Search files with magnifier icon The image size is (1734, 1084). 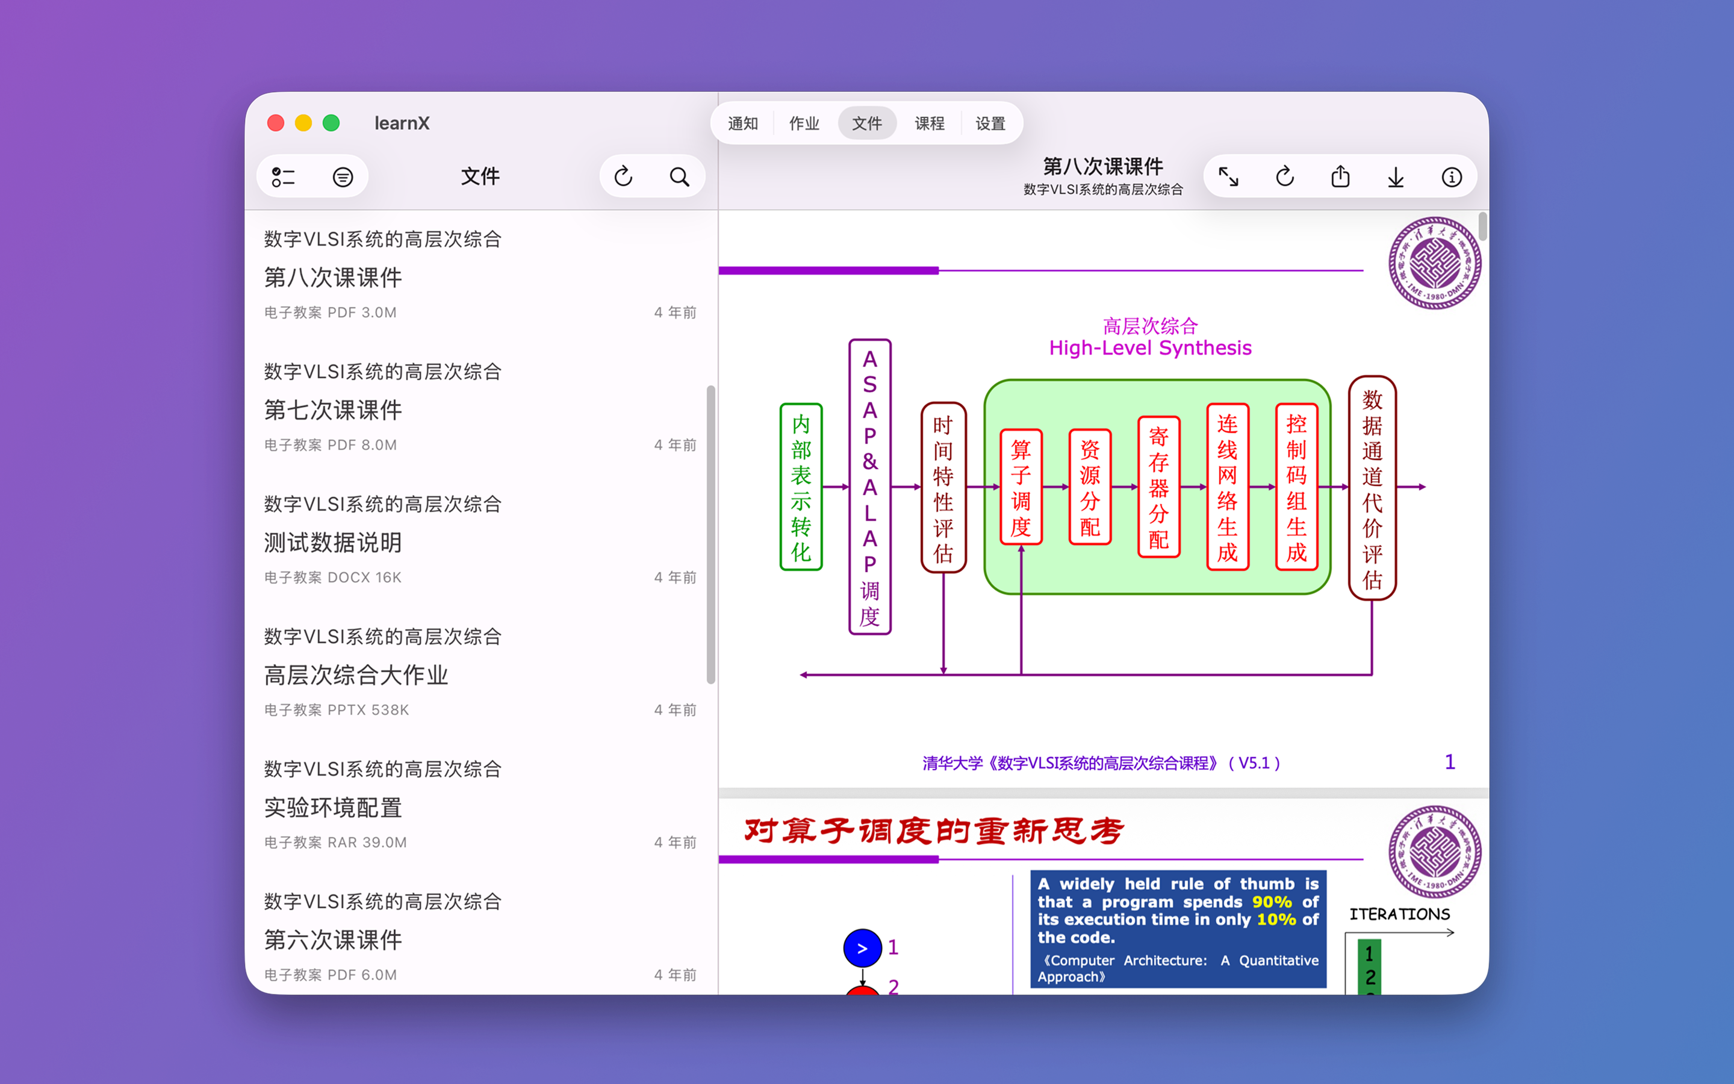pyautogui.click(x=679, y=176)
